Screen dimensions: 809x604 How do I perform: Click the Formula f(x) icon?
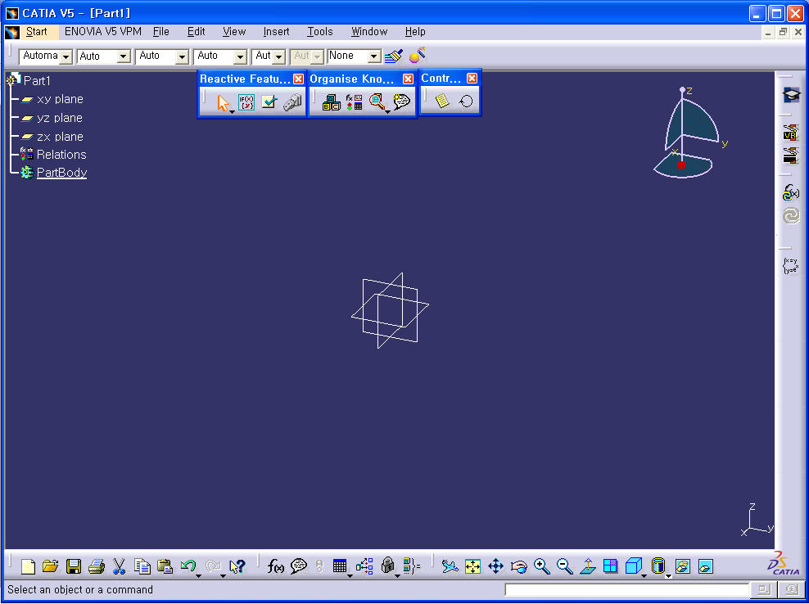point(276,566)
